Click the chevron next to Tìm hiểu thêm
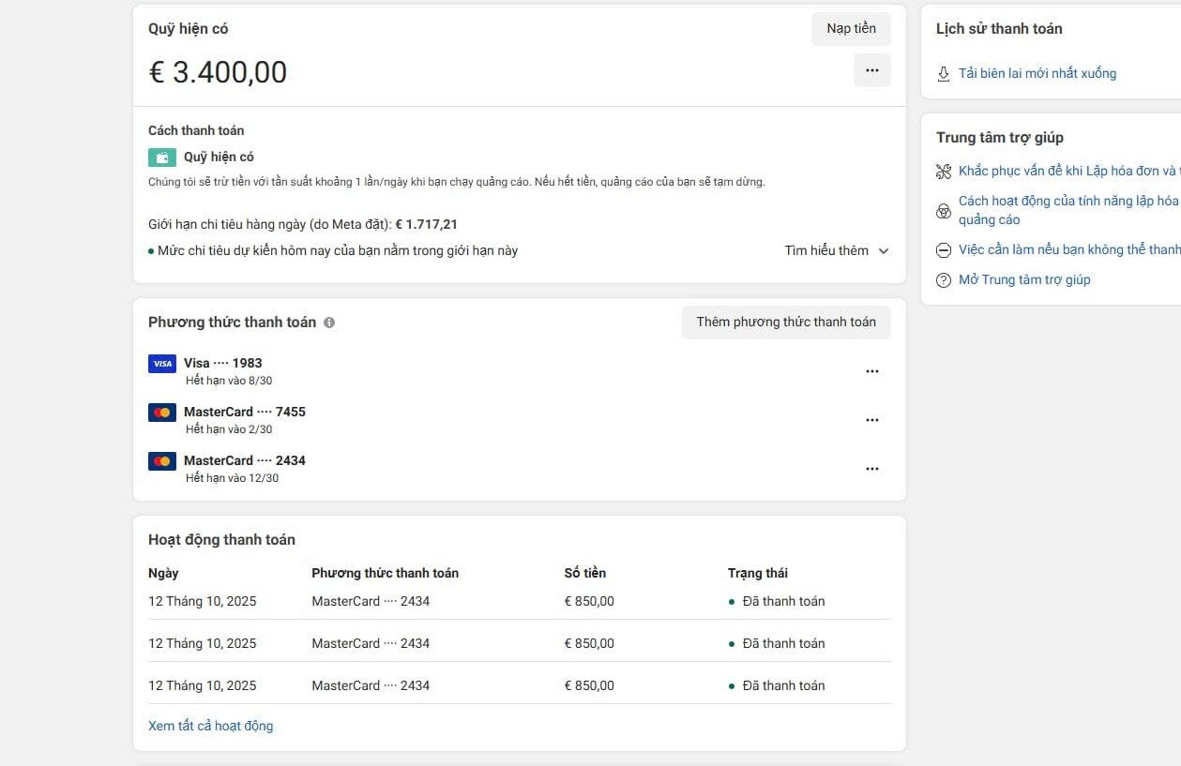1181x766 pixels. click(x=884, y=250)
